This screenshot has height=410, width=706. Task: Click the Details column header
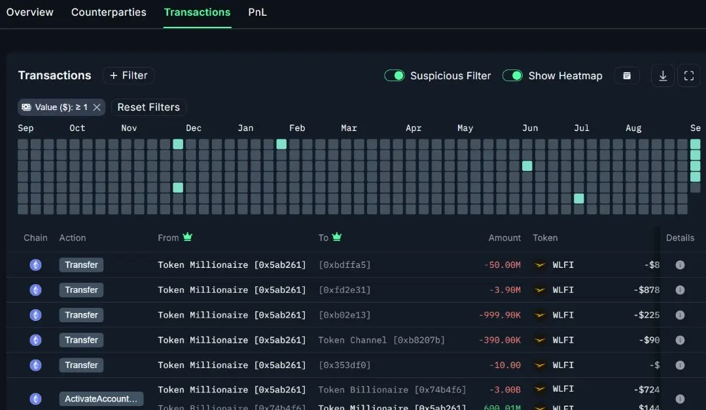click(x=680, y=238)
